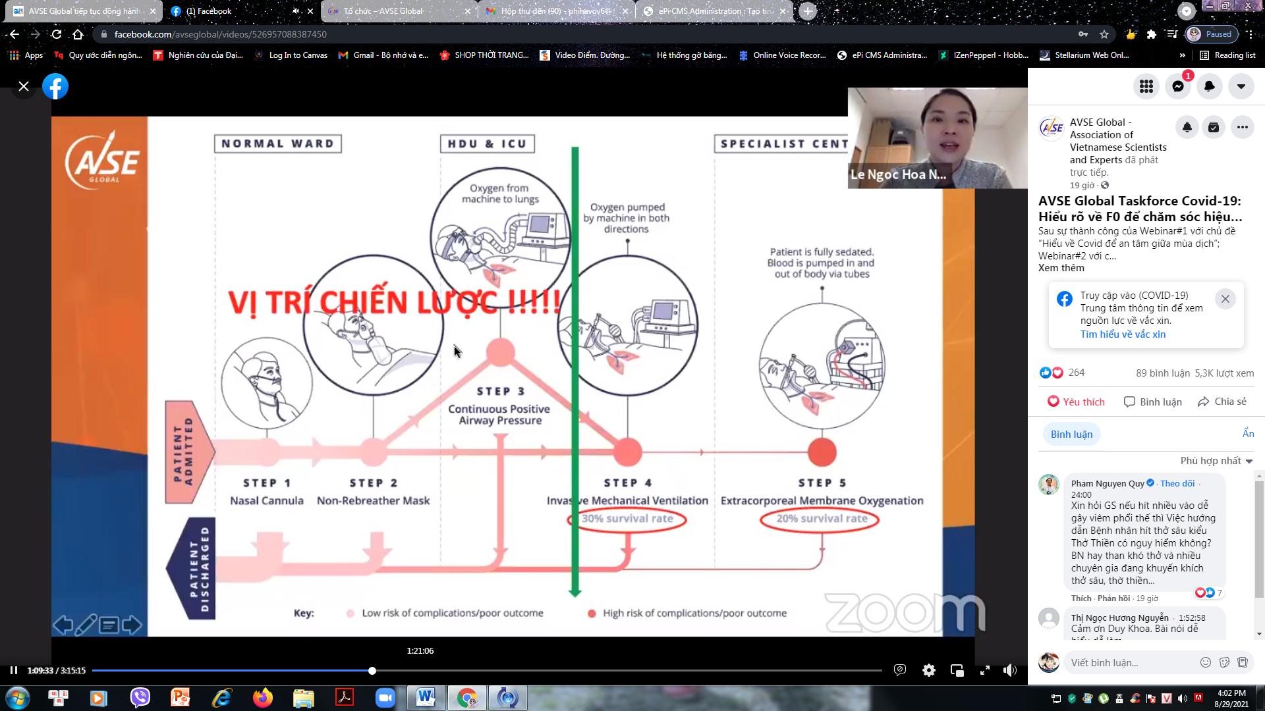Open the Facebook notifications bell

[1210, 86]
